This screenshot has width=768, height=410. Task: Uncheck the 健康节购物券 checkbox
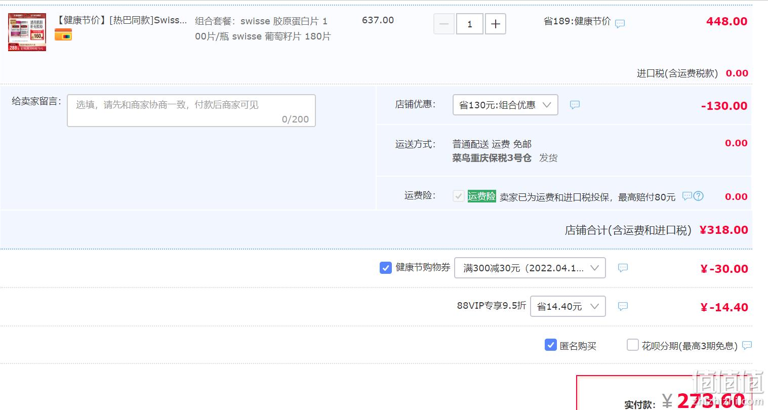(386, 268)
